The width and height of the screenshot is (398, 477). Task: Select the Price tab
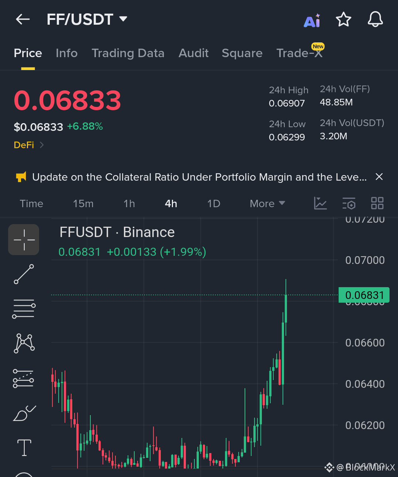point(28,53)
